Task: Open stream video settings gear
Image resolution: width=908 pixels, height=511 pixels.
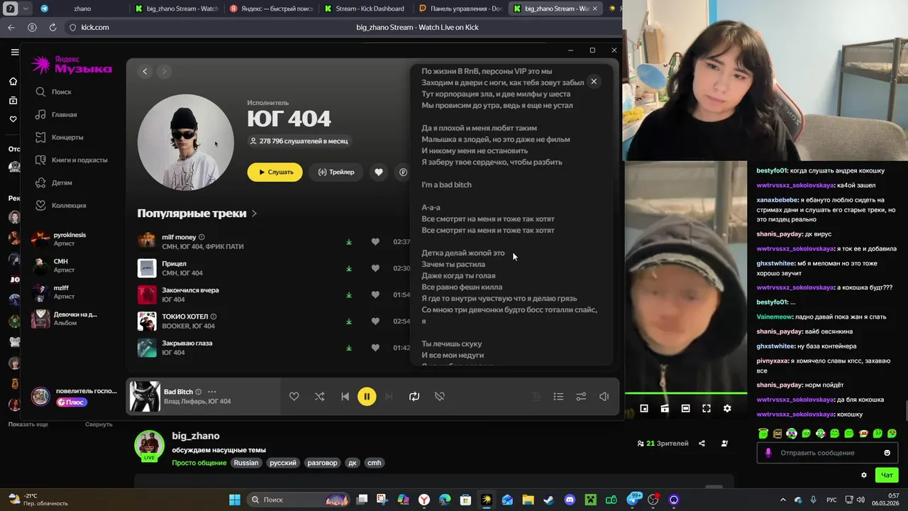Action: tap(727, 408)
